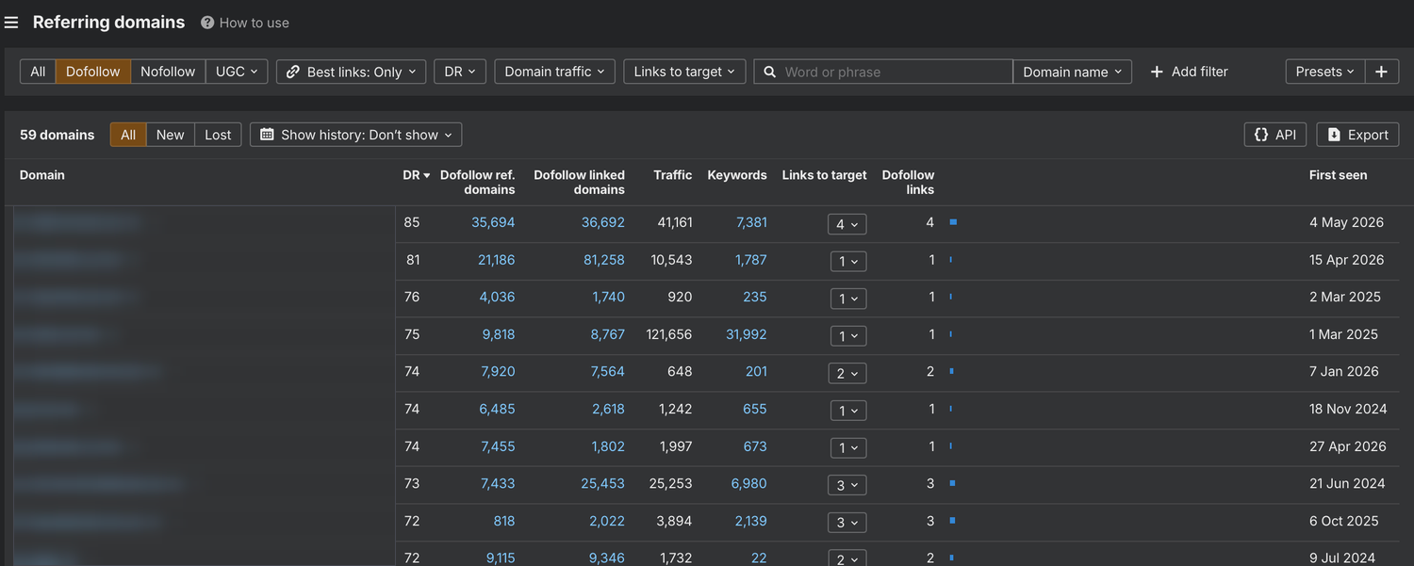Select the All link type filter
The width and height of the screenshot is (1414, 566).
click(38, 72)
